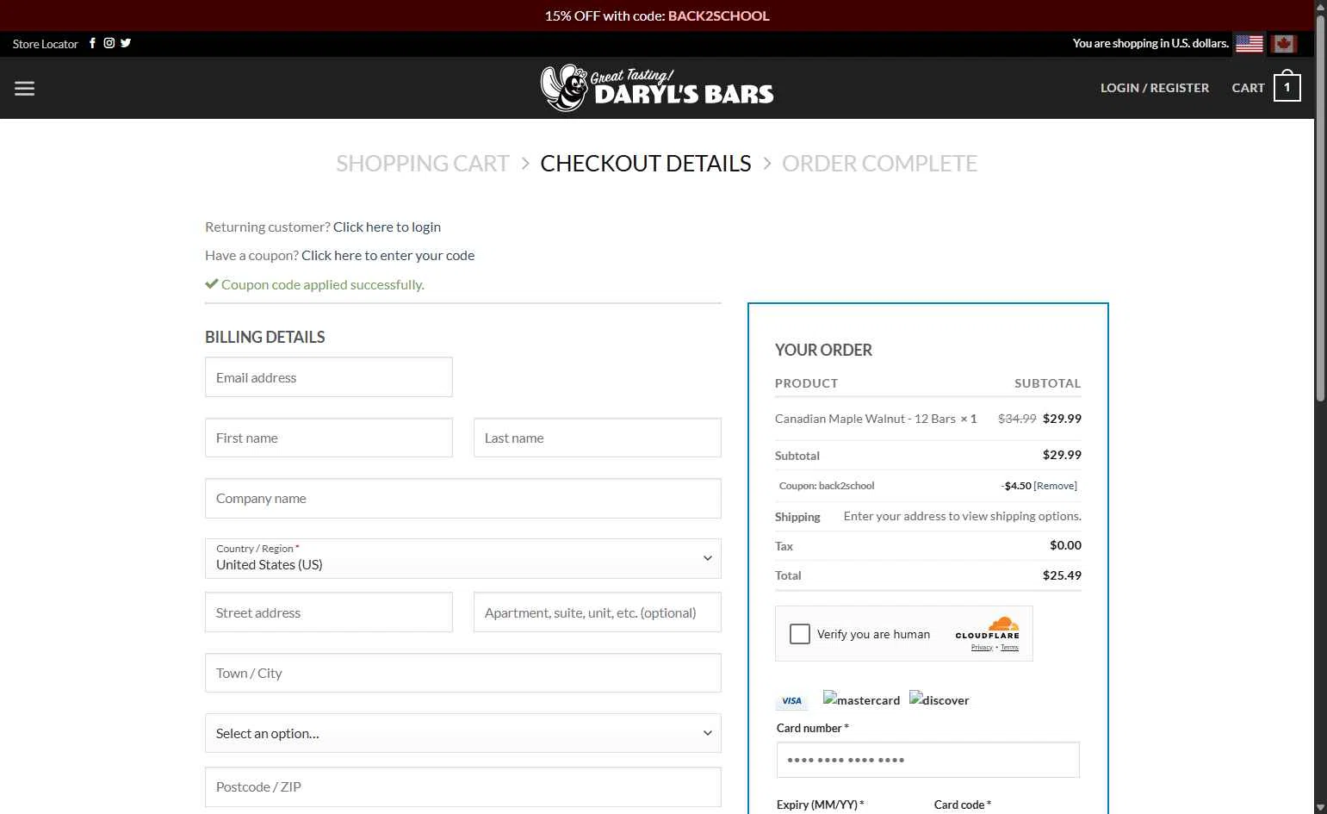Viewport: 1327px width, 814px height.
Task: Check the Verify you are human box
Action: pos(800,634)
